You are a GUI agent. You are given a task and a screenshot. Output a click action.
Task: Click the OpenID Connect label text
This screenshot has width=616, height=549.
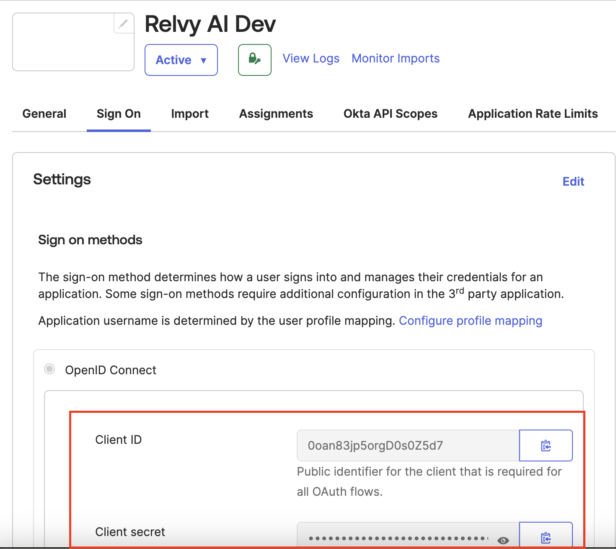coord(111,370)
